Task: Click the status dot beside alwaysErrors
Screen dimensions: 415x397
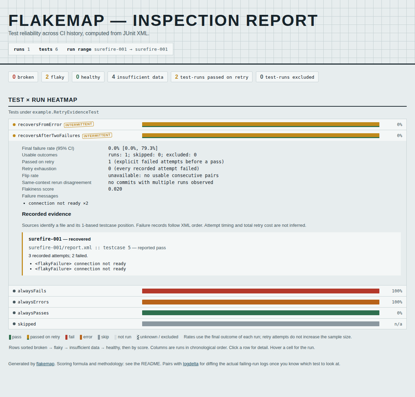Action: pyautogui.click(x=14, y=302)
